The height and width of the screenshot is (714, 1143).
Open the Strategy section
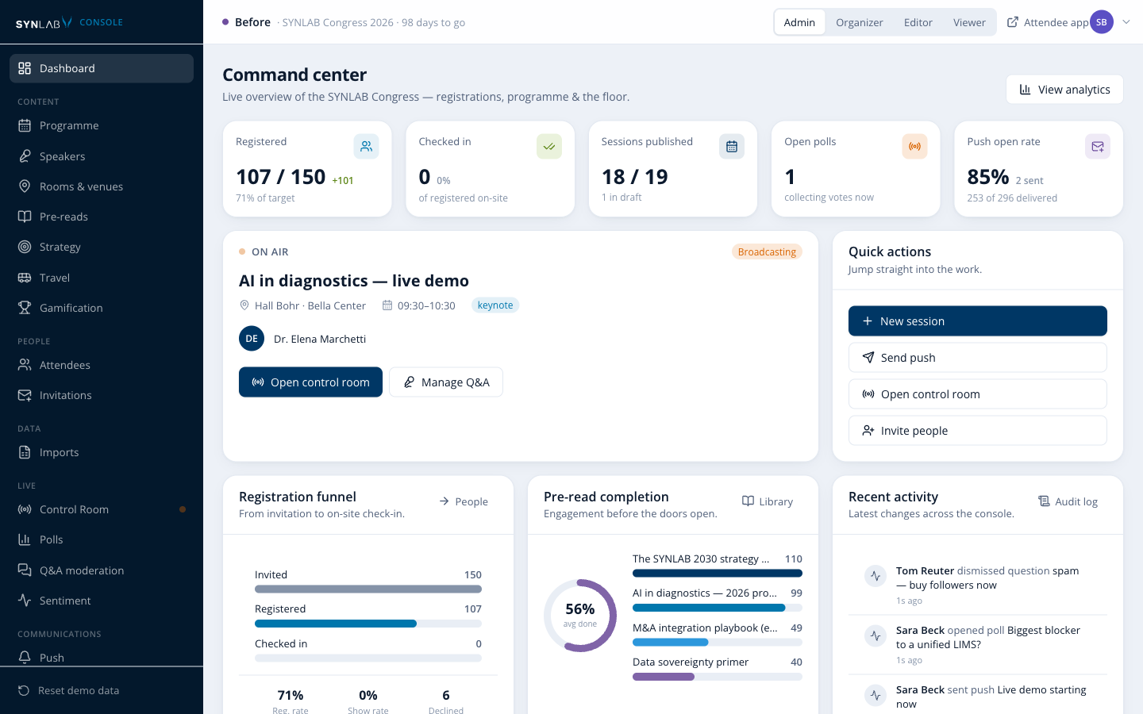tap(102, 247)
